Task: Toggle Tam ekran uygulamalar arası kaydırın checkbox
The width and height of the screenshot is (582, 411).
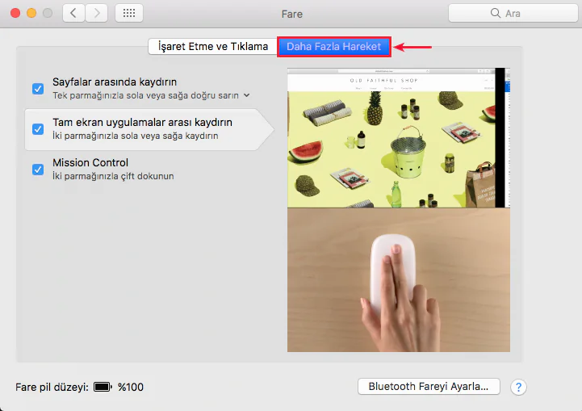Action: tap(38, 129)
